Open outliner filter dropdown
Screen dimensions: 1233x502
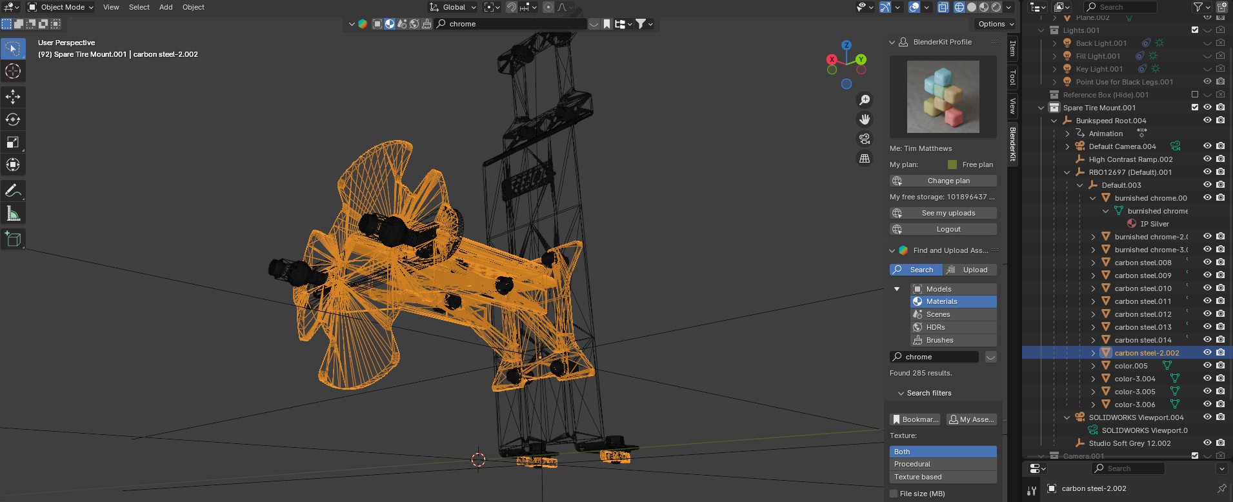coord(1201,7)
